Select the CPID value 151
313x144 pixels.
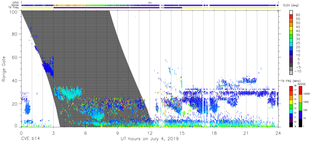tap(150, 3)
